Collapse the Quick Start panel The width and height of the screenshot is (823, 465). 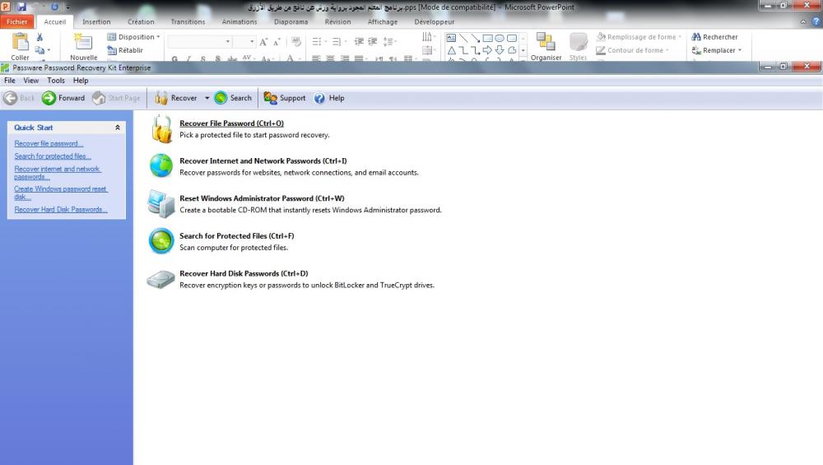coord(117,128)
